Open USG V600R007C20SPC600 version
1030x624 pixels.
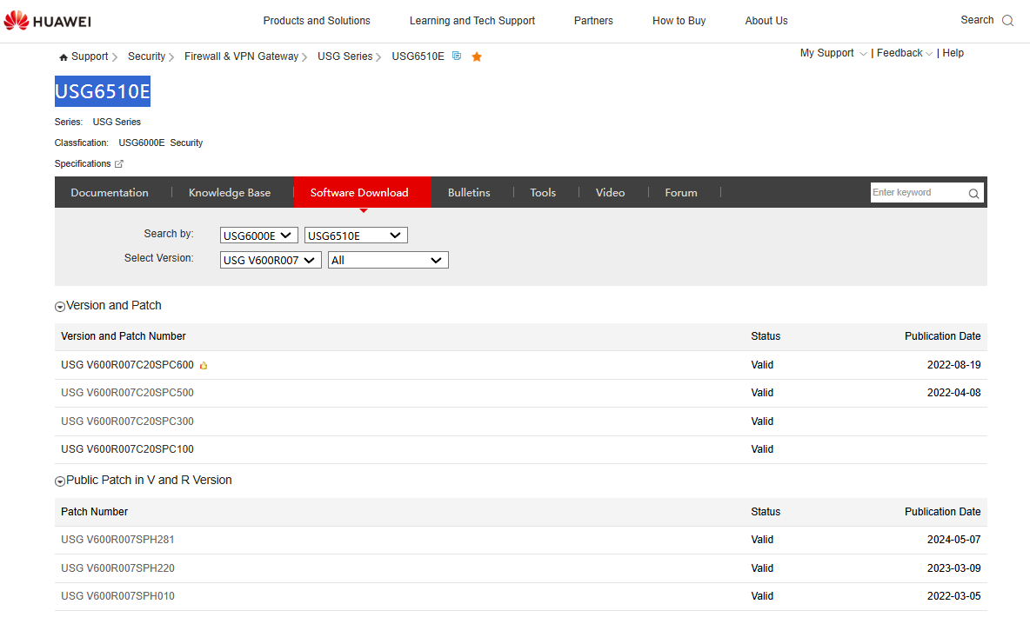click(127, 365)
